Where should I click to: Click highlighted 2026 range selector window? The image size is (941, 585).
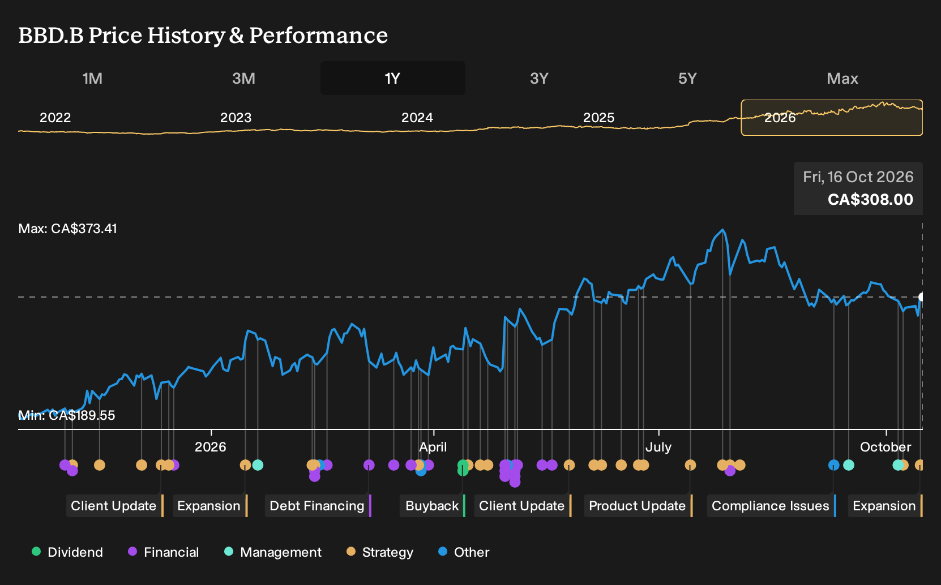click(832, 118)
